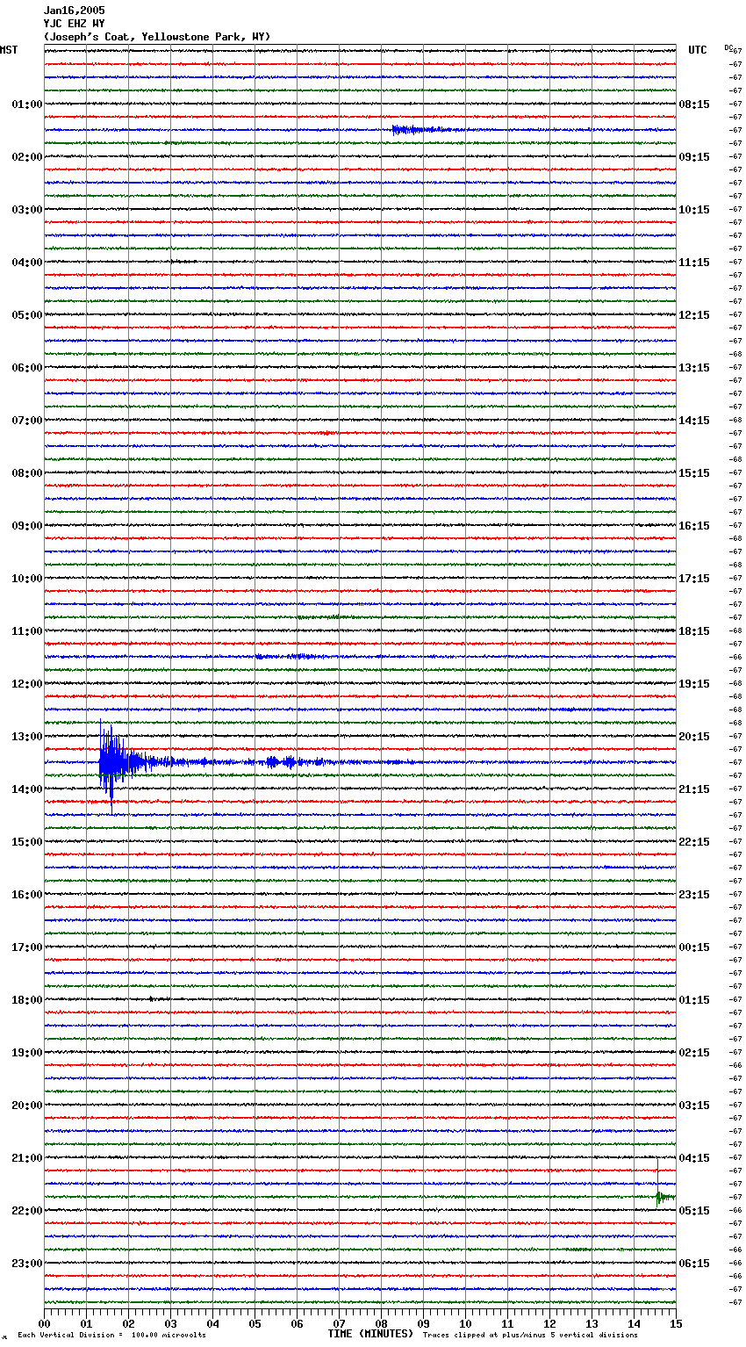Image resolution: width=746 pixels, height=1347 pixels.
Task: Click minute 12 on the bottom axis
Action: tap(549, 1323)
